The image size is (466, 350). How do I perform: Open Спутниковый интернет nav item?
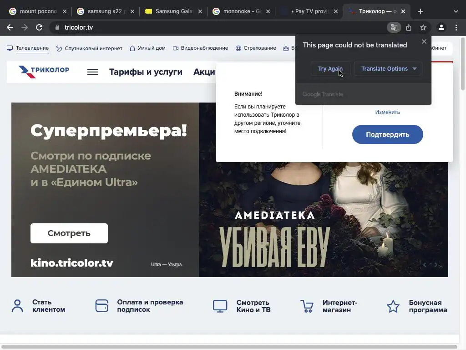point(89,48)
